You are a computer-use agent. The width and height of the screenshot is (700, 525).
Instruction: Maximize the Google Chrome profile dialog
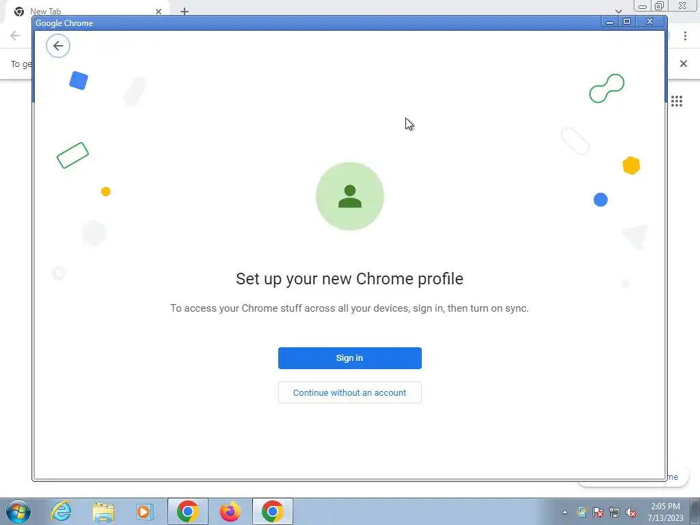627,22
